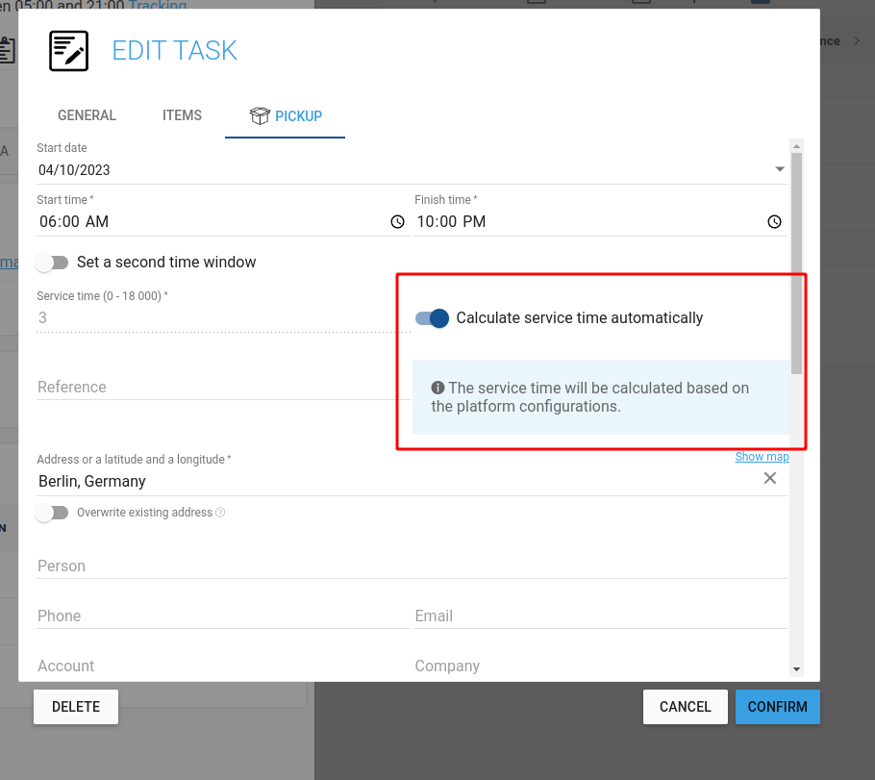
Task: Click the Account input field
Action: [223, 666]
